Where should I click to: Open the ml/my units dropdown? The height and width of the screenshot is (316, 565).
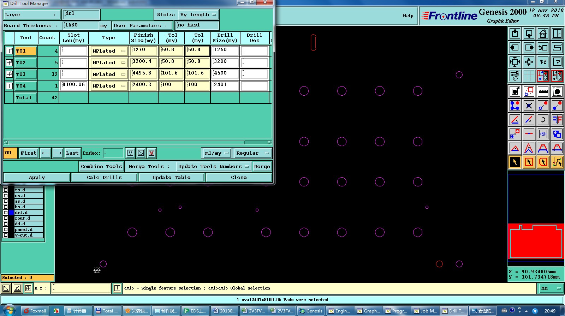click(216, 153)
